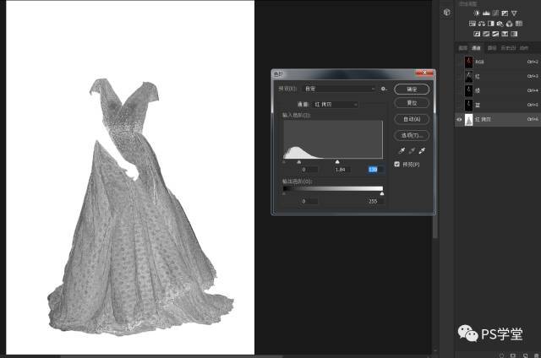The height and width of the screenshot is (358, 541).
Task: Add a Vibrance adjustment from the triangle icon
Action: pyautogui.click(x=514, y=14)
